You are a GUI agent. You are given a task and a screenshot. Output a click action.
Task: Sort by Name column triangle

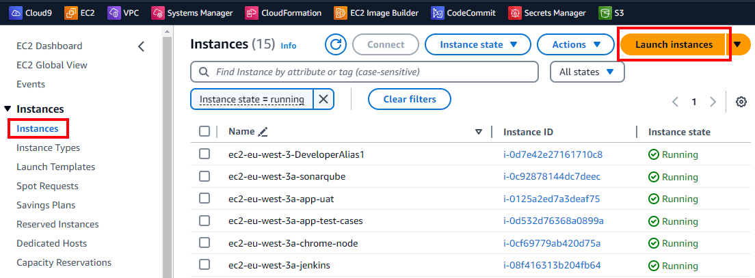click(x=478, y=132)
